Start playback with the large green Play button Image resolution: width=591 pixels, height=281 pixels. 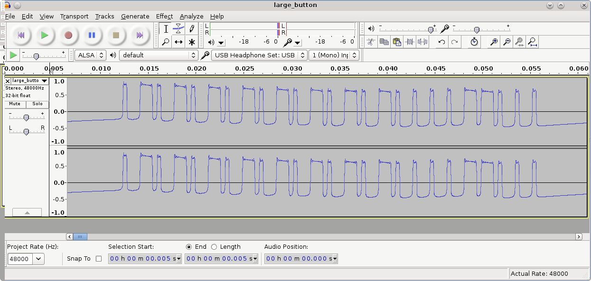point(45,35)
